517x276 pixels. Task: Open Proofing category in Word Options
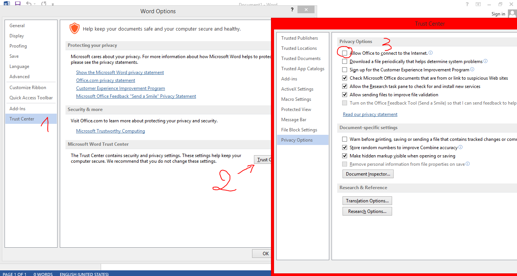31,46
